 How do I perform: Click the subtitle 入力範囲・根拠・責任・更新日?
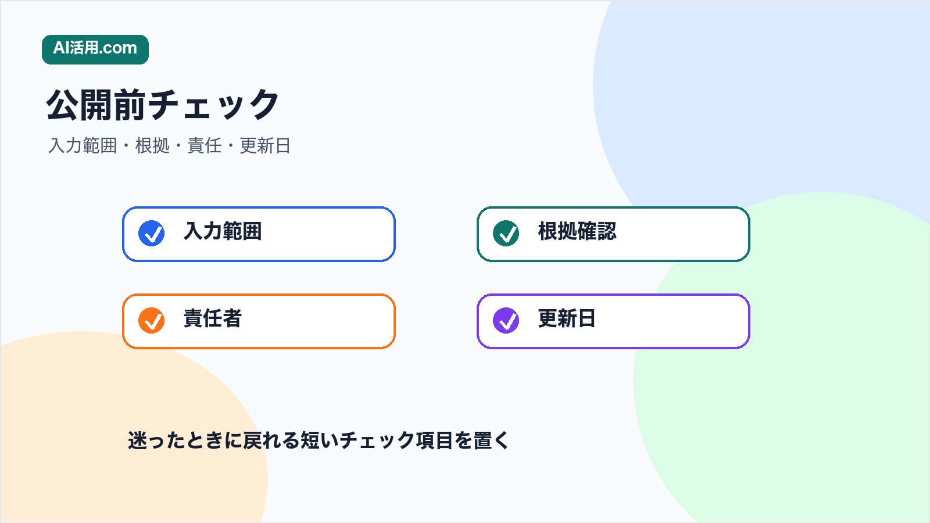[x=170, y=145]
